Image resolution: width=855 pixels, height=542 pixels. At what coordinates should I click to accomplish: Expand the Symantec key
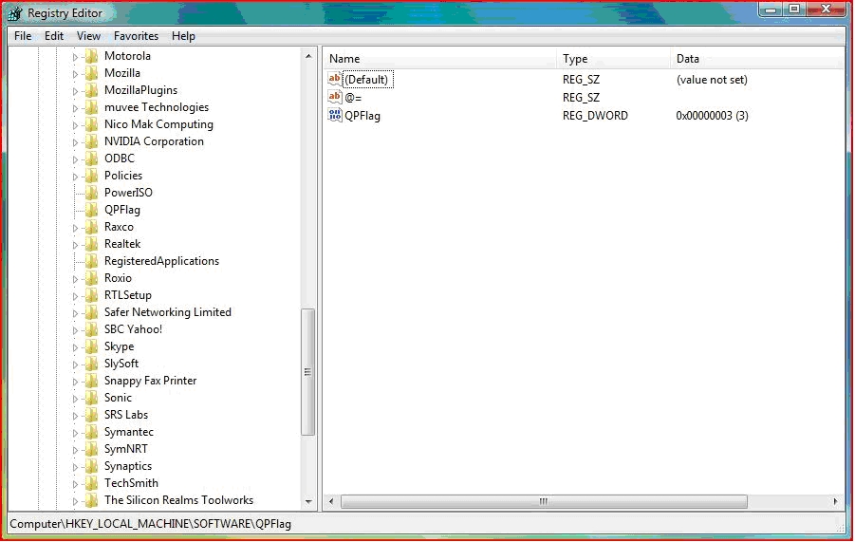75,433
